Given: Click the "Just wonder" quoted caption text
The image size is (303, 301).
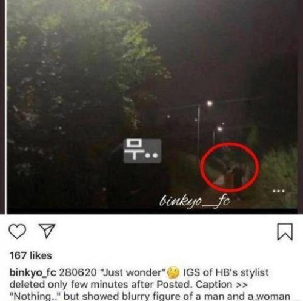Looking at the screenshot, I should tap(133, 272).
